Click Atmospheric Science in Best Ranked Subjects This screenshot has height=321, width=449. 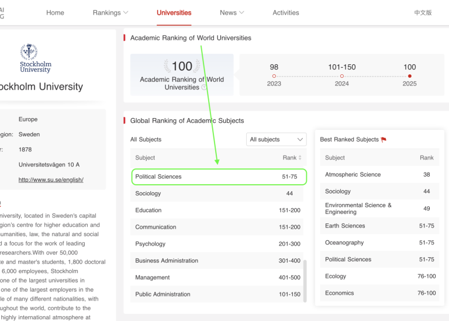pyautogui.click(x=353, y=175)
